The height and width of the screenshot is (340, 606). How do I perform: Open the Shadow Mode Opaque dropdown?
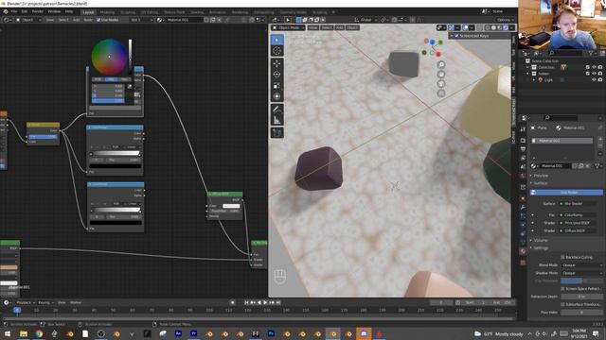click(581, 273)
